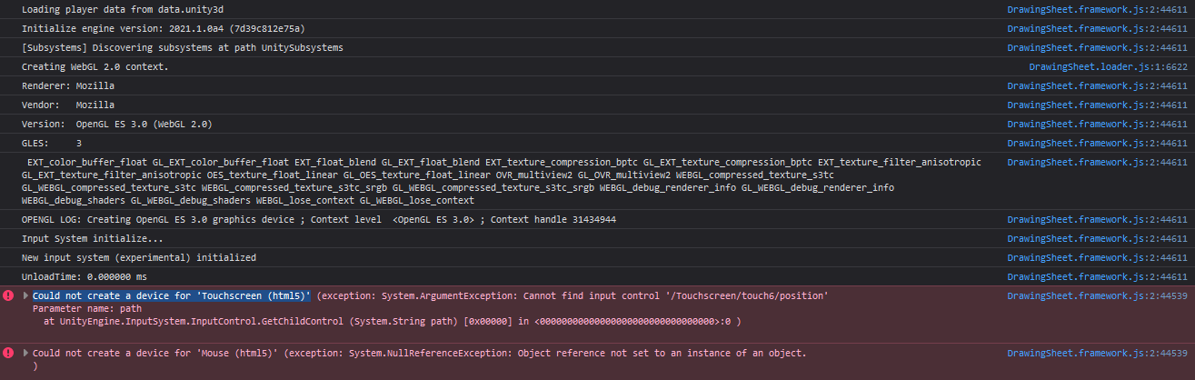Open framework.js:2:44539 link on Mouse error
The image size is (1195, 380).
coord(1097,353)
